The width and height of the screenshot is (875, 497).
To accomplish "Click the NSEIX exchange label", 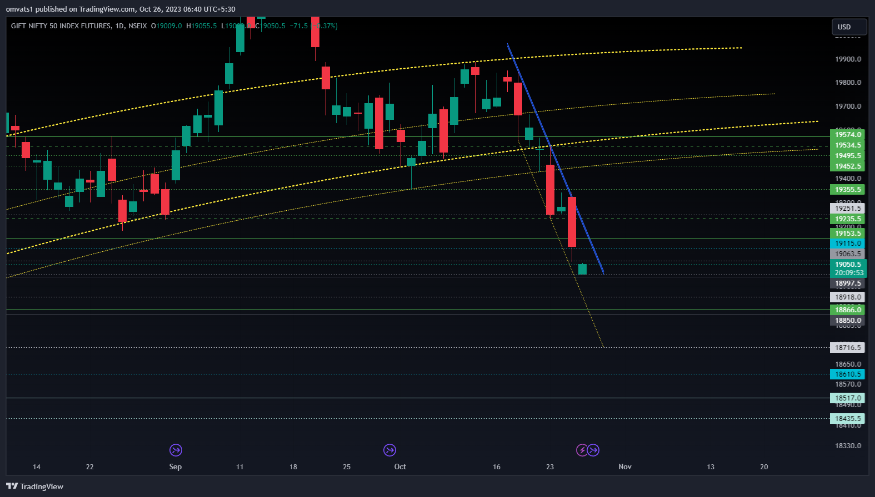I will tap(137, 26).
